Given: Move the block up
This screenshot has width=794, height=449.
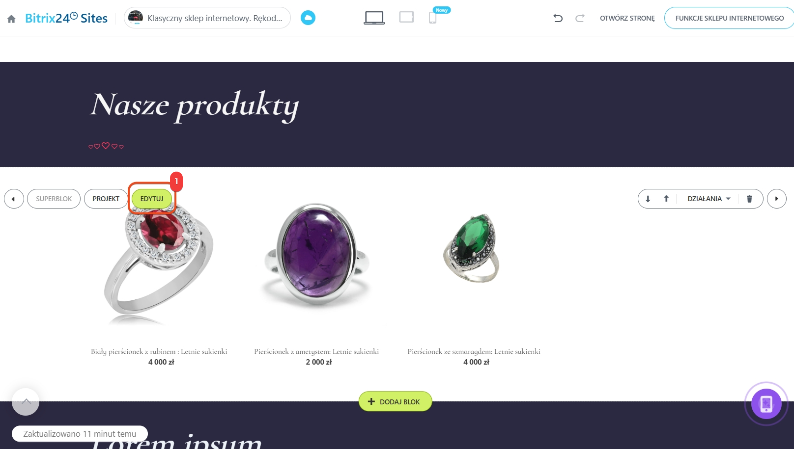Looking at the screenshot, I should (666, 199).
